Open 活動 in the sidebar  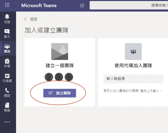click(7, 19)
